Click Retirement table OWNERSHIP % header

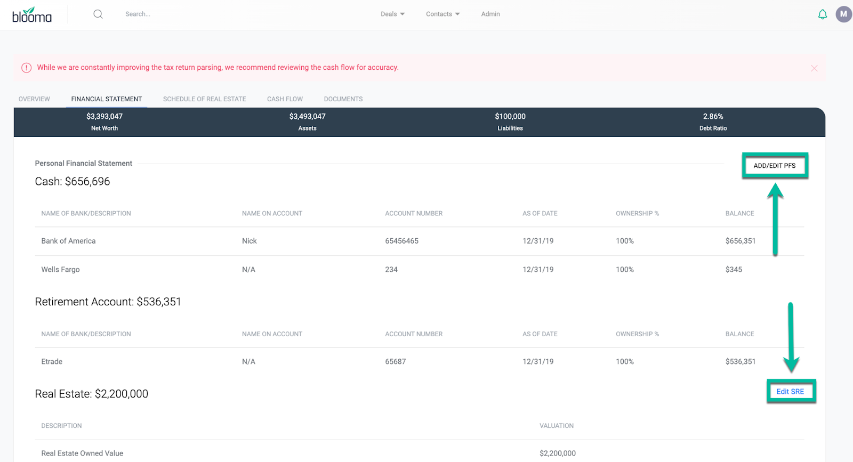point(637,335)
